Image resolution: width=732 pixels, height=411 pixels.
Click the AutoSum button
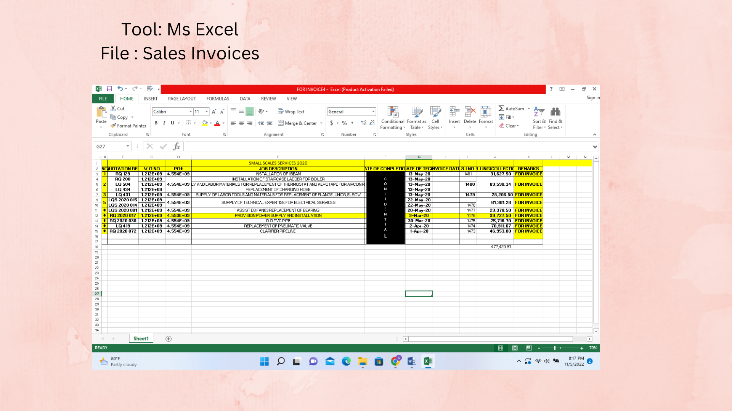click(x=511, y=108)
